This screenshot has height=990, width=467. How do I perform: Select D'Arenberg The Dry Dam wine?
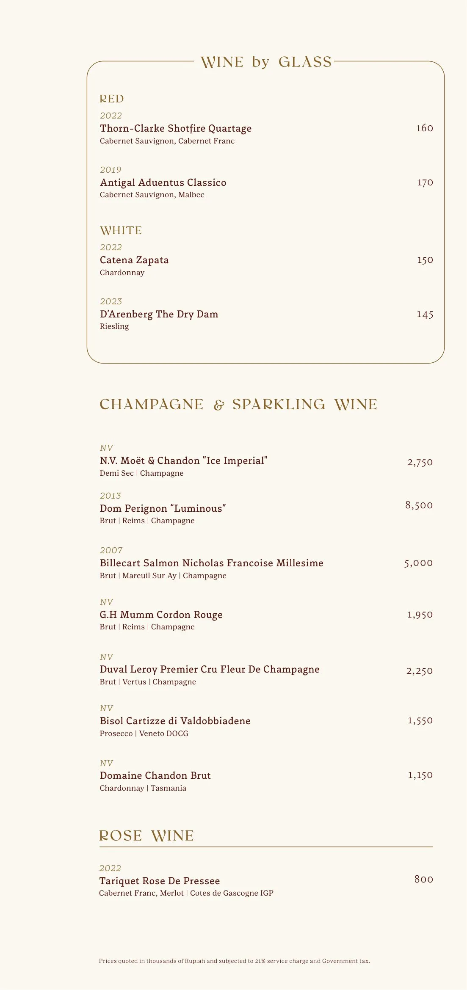[159, 314]
